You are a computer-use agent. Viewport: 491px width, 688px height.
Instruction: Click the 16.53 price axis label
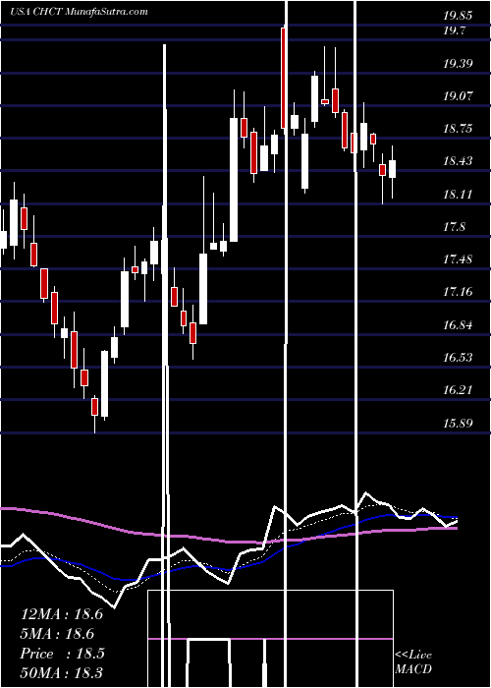458,357
